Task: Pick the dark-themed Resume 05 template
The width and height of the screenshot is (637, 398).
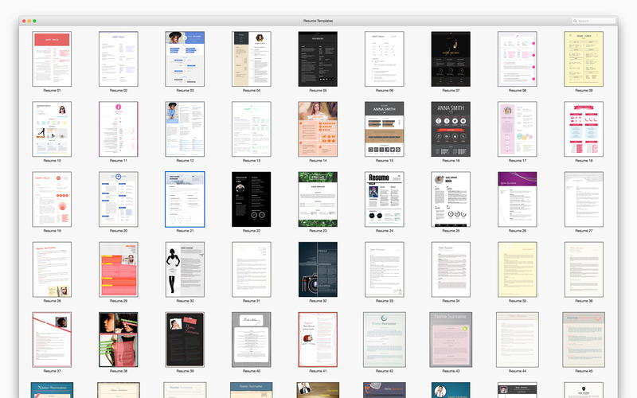Action: point(318,59)
